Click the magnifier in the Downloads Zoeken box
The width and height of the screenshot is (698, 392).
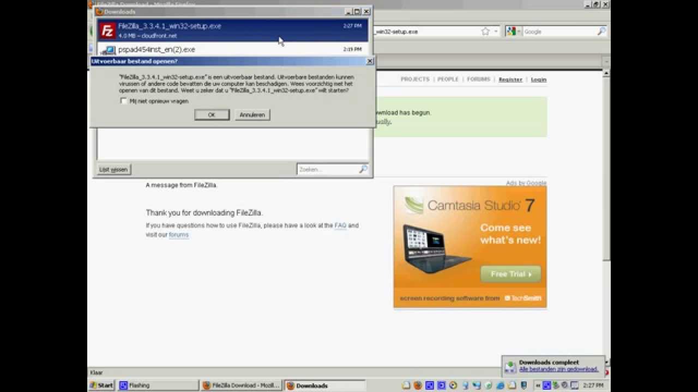pyautogui.click(x=363, y=169)
